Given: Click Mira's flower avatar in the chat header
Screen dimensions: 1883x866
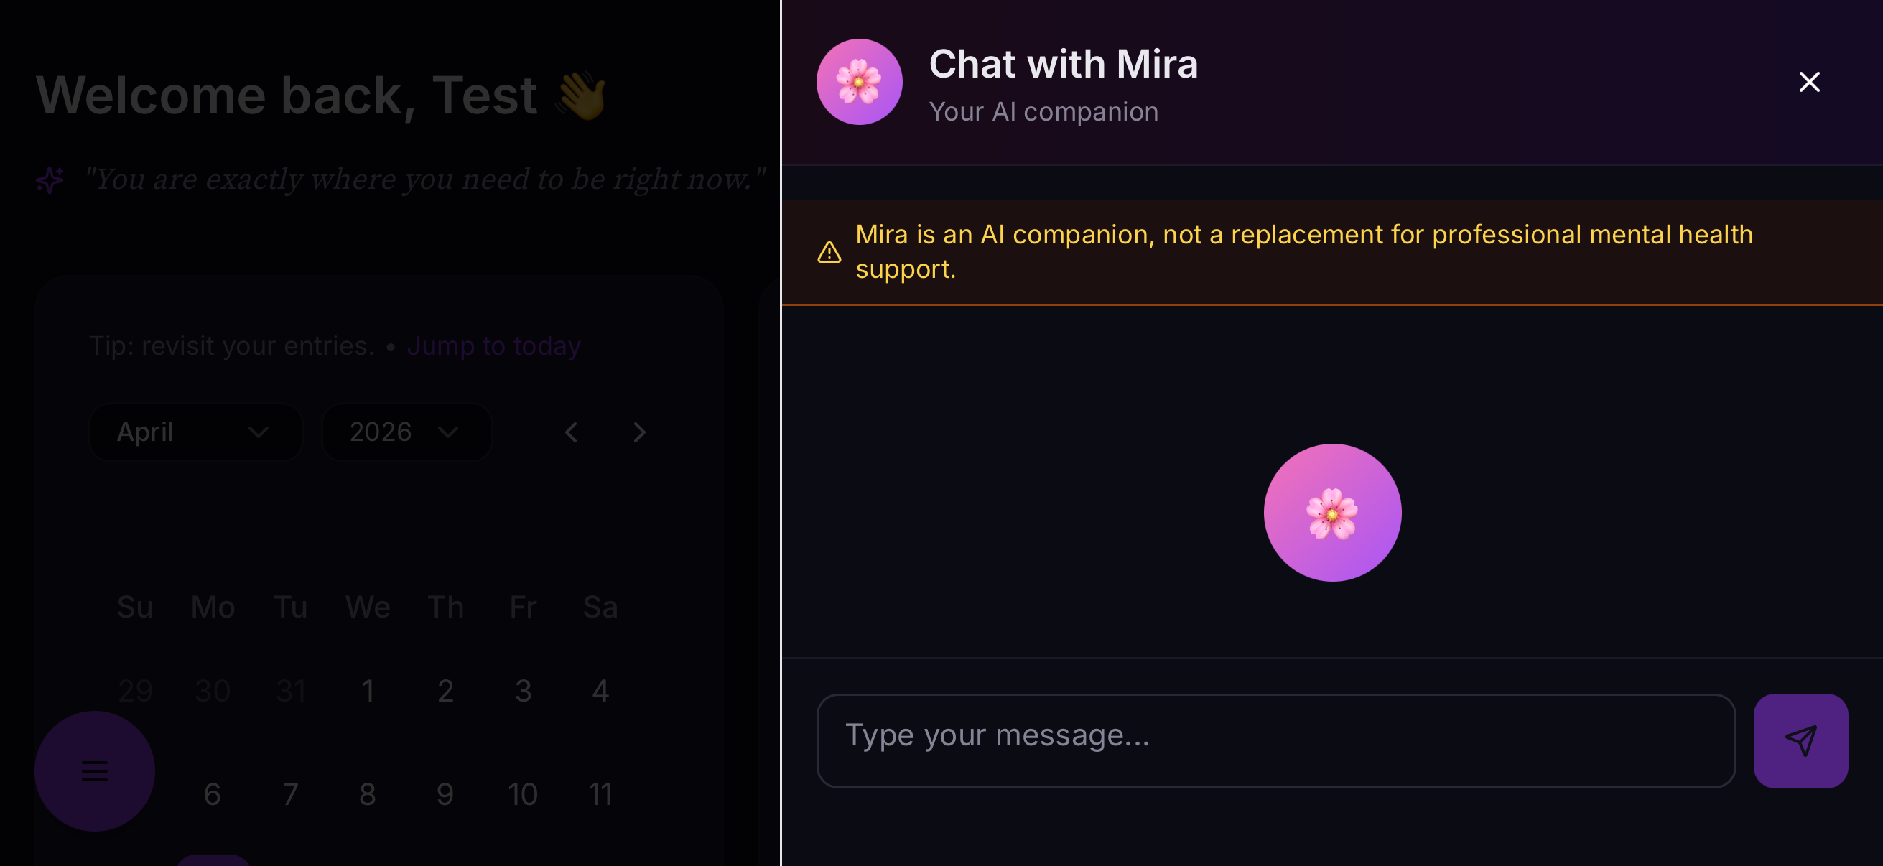Looking at the screenshot, I should 859,82.
